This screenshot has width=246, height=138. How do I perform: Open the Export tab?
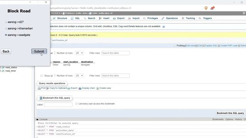click(119, 18)
